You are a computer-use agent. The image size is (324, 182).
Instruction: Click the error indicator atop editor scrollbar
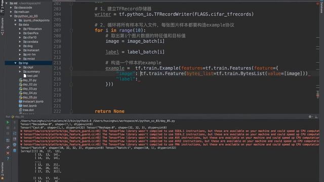317,4
